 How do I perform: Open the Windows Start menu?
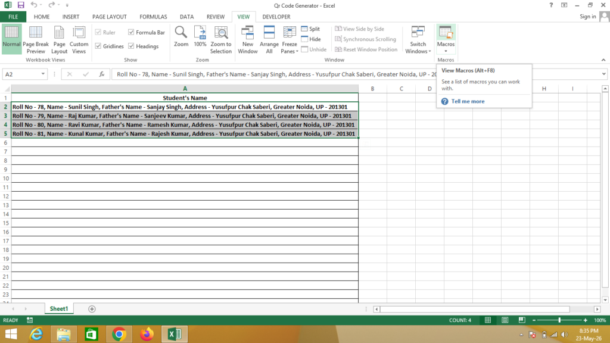tap(11, 334)
